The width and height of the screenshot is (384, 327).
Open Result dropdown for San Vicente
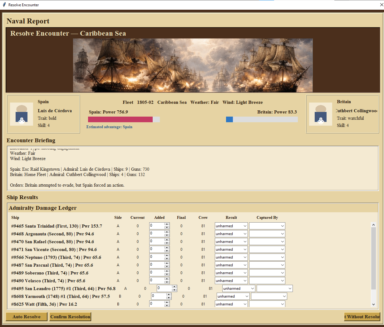click(231, 249)
